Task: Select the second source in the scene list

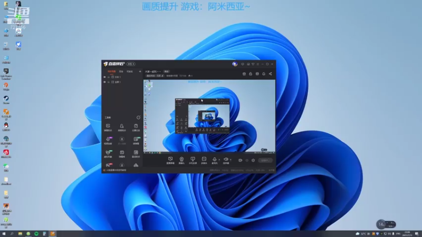Action: [122, 82]
